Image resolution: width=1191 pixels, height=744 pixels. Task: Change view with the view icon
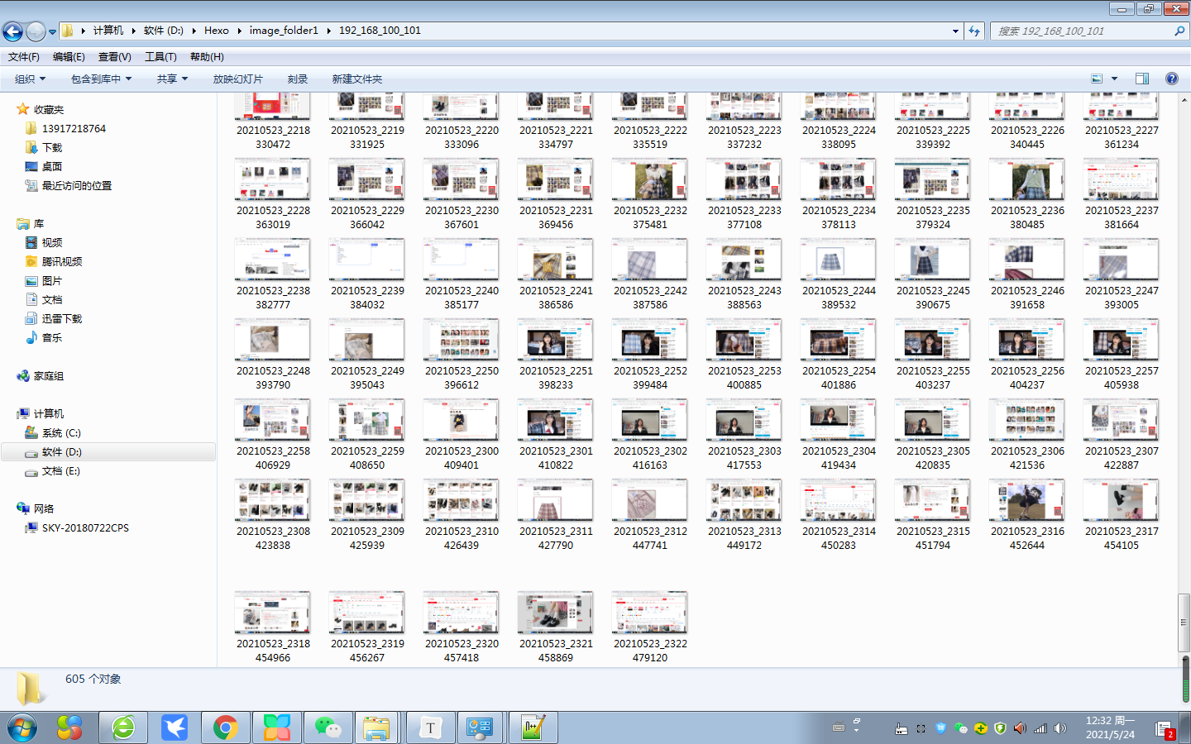coord(1097,79)
